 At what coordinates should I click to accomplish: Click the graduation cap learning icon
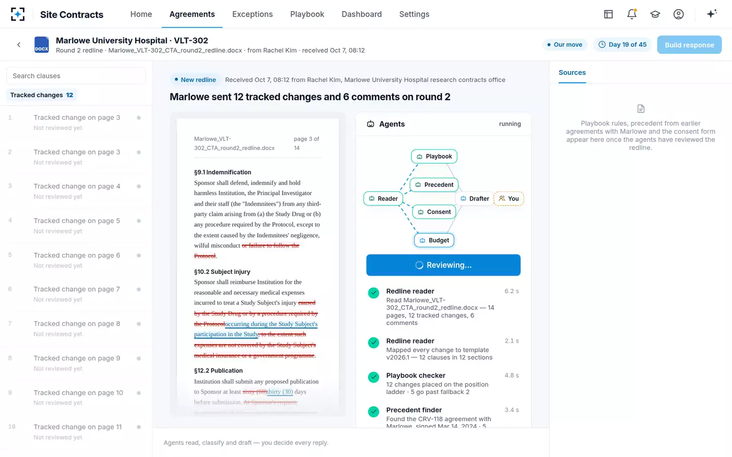(655, 14)
